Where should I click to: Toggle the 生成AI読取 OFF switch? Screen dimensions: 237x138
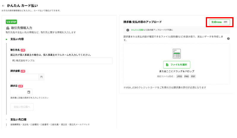coord(219,22)
